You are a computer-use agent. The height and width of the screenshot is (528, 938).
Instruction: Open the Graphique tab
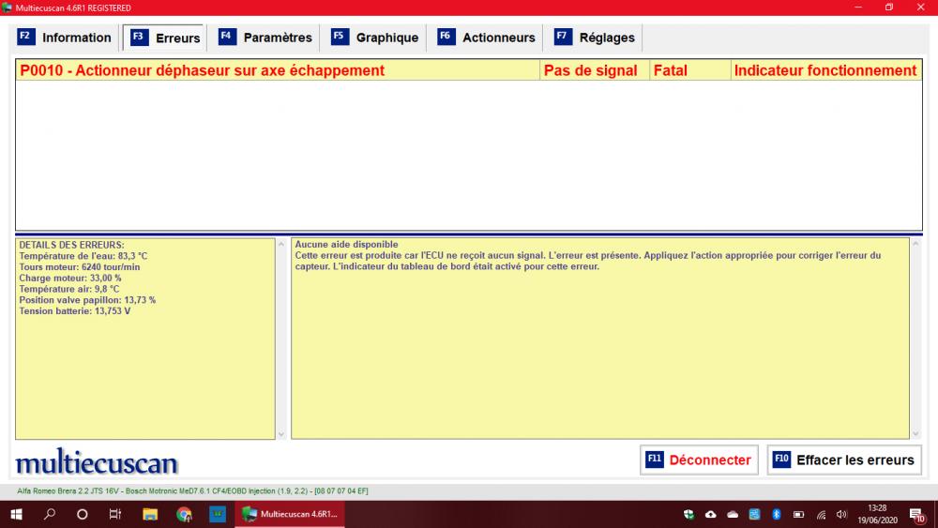(x=376, y=38)
